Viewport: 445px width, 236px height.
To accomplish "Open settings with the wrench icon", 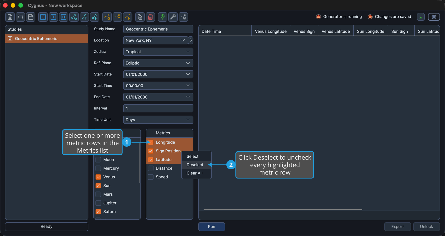I will tap(173, 17).
